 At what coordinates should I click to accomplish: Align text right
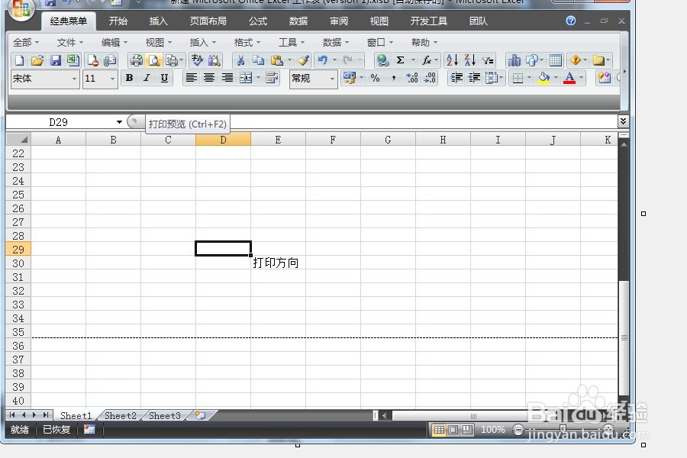(x=227, y=78)
